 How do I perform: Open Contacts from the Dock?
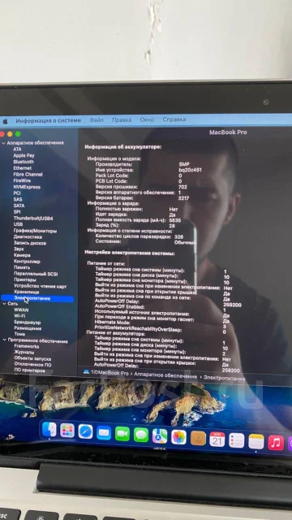(x=198, y=439)
